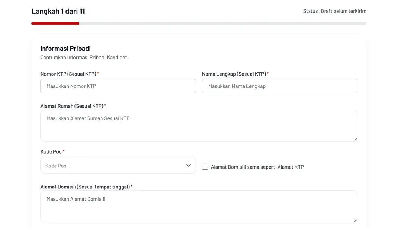Click the grey unfilled part of progress bar
Viewport: 399px width, 228px height.
[222, 24]
